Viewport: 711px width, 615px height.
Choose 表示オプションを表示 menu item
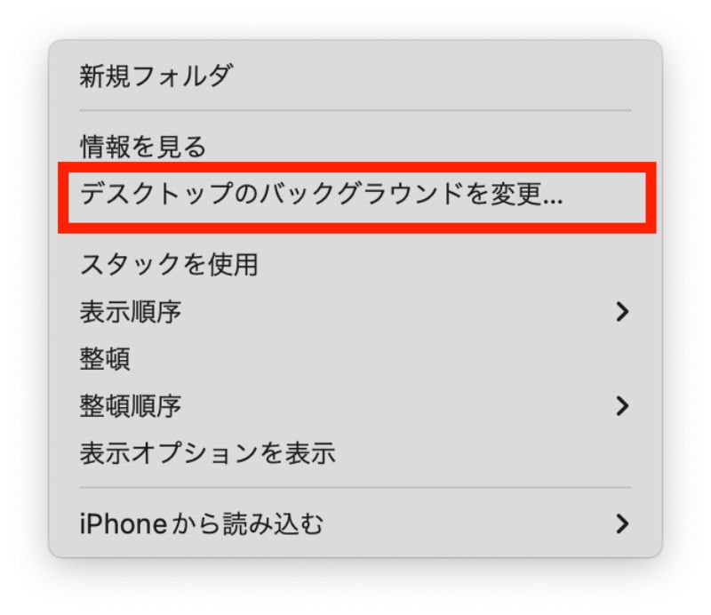355,453
